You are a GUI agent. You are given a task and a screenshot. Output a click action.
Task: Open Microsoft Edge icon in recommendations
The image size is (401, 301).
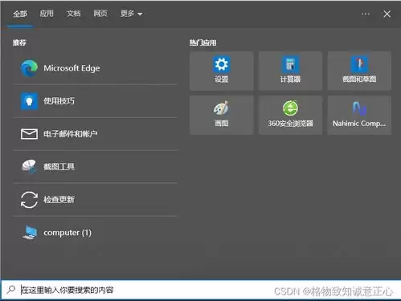pyautogui.click(x=29, y=68)
